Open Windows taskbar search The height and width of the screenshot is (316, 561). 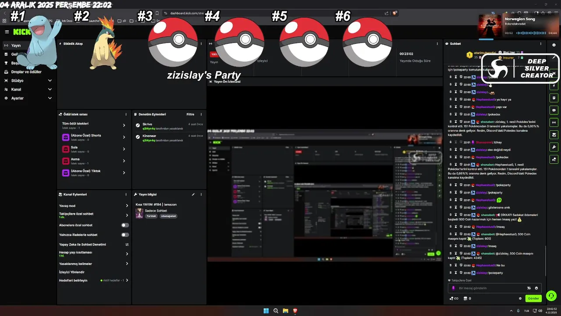pos(276,311)
